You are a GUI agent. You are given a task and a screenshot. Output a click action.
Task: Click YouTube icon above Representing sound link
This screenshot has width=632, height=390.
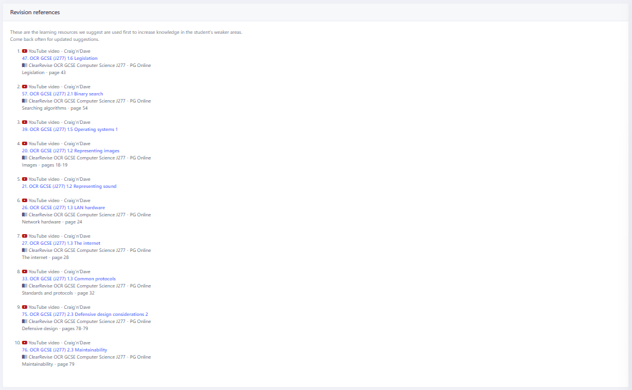tap(24, 179)
